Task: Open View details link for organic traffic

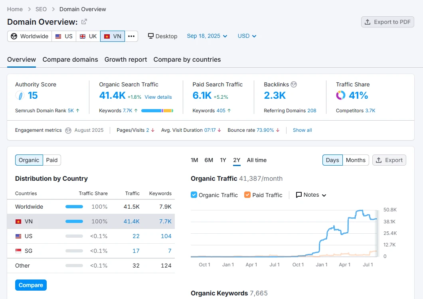Action: pos(158,97)
